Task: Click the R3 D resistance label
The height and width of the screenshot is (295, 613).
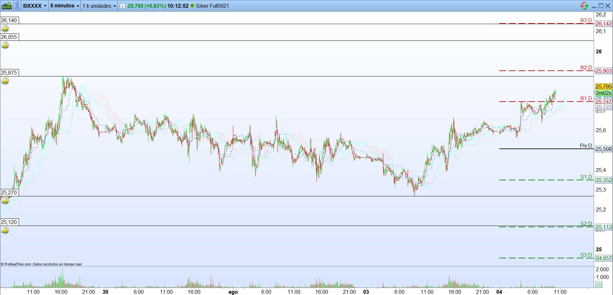Action: pyautogui.click(x=586, y=21)
